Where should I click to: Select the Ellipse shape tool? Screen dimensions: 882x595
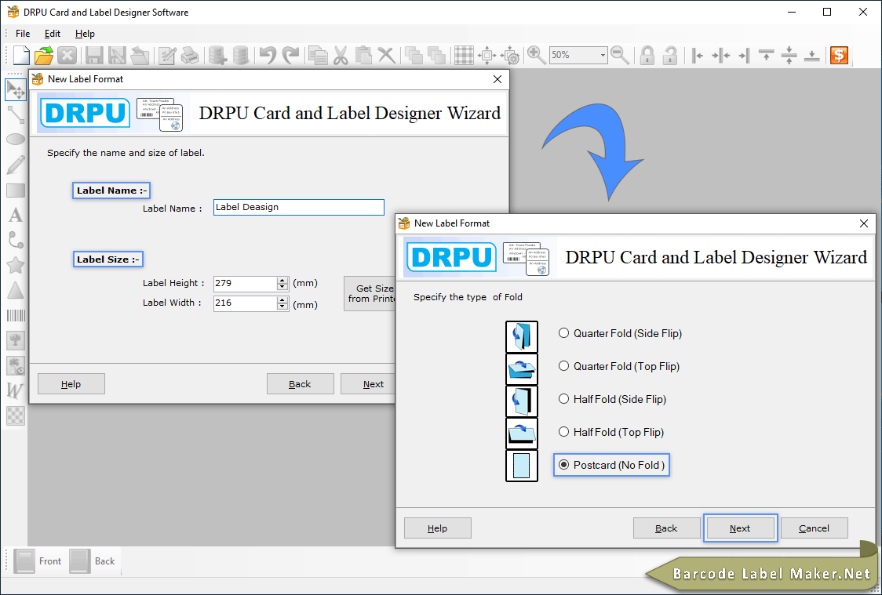point(16,140)
